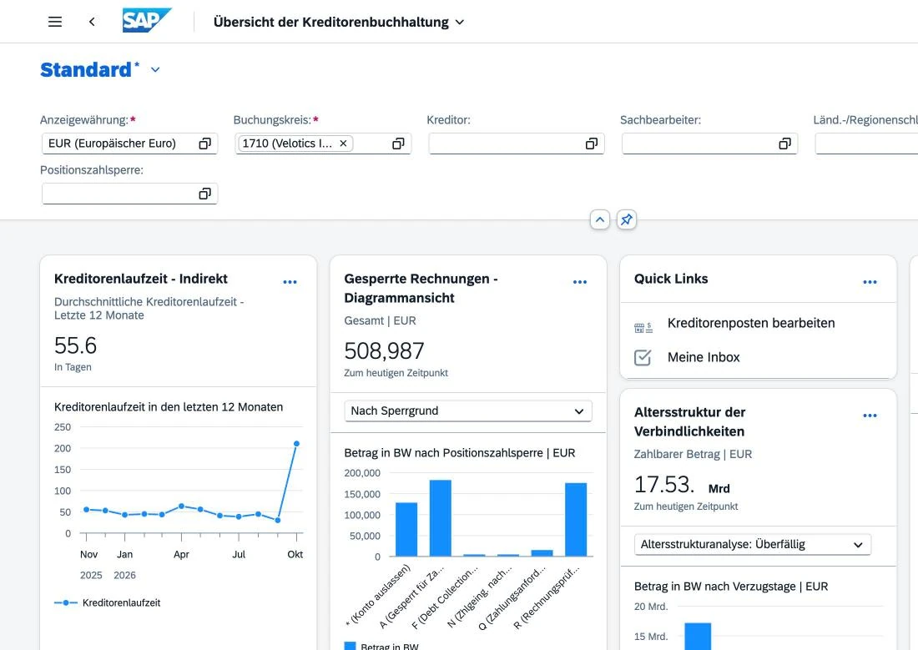Click the Kreditorenposten bearbeiten icon
Screen dimensions: 918x650
tap(643, 328)
